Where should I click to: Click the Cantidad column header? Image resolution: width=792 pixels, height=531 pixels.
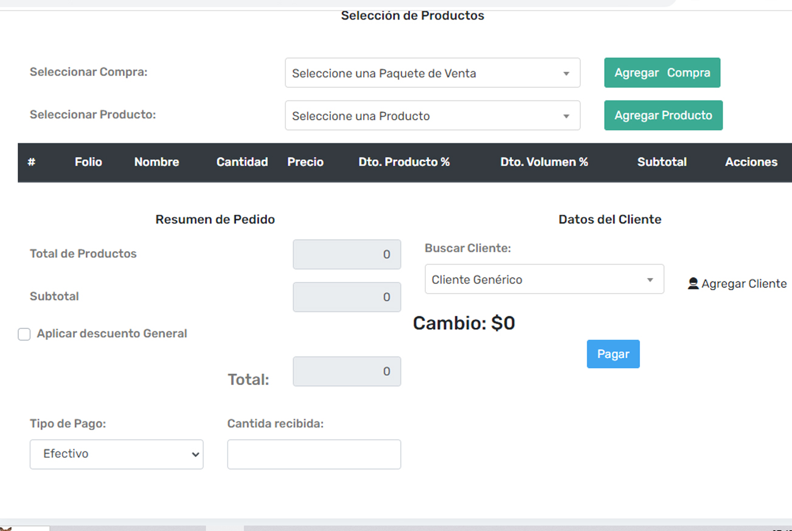tap(242, 162)
